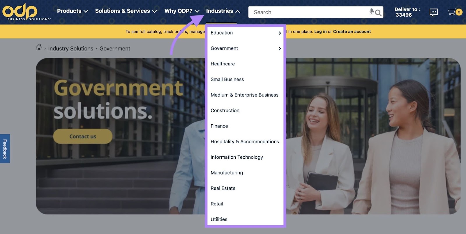The width and height of the screenshot is (466, 234).
Task: Click the Industry Solutions breadcrumb link
Action: click(x=70, y=49)
